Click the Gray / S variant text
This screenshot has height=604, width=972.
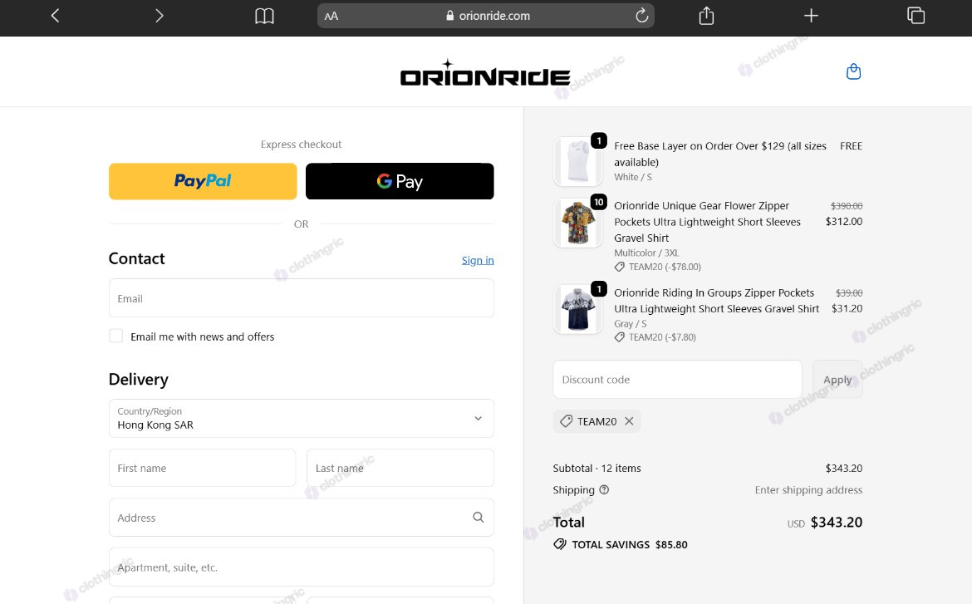pyautogui.click(x=631, y=324)
